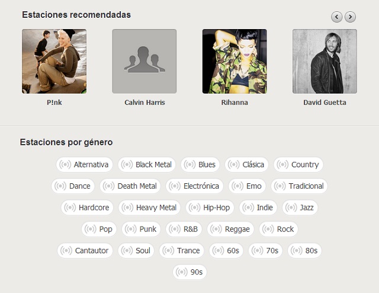
Task: Open the P!nk station thumbnail
Action: click(54, 61)
